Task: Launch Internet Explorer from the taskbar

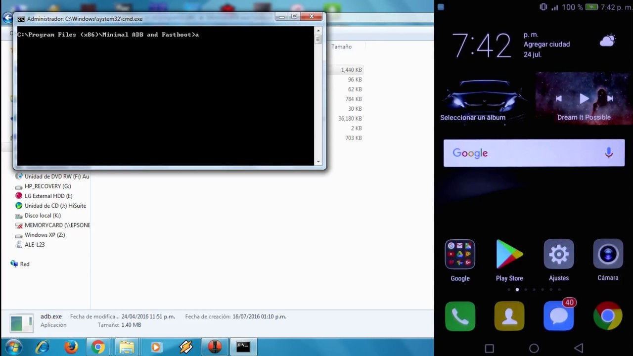Action: tap(43, 347)
